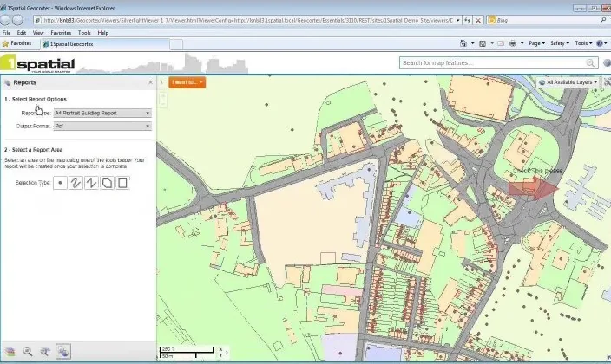Select the rectangle selection tool
The image size is (611, 364).
tap(122, 183)
